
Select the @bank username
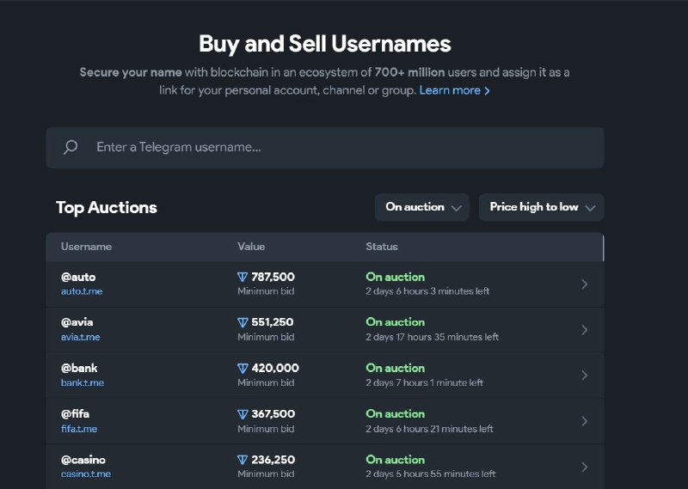pos(79,368)
